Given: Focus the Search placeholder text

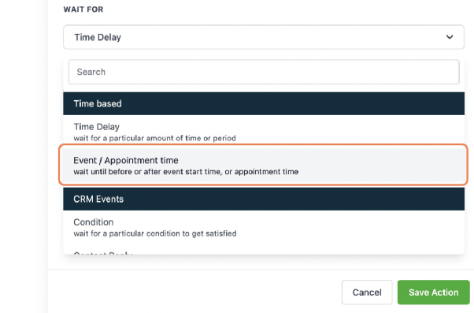Looking at the screenshot, I should 91,72.
